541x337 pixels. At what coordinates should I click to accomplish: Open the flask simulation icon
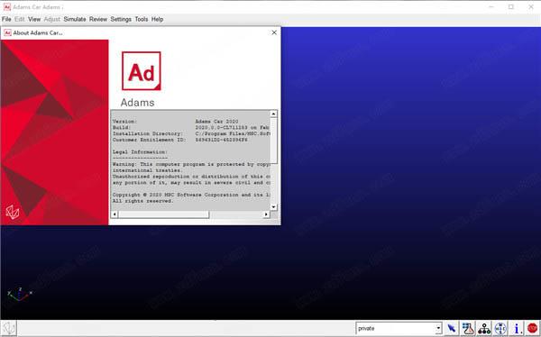(468, 328)
